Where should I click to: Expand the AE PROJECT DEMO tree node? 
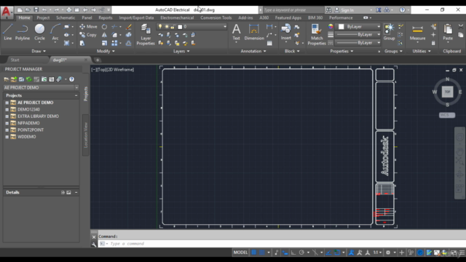click(x=7, y=103)
